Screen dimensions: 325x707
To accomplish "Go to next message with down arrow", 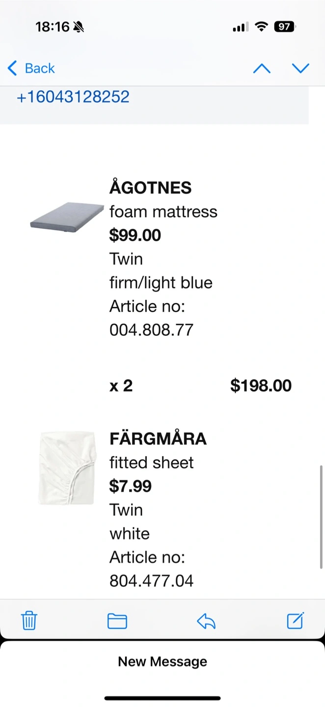I will (x=300, y=68).
